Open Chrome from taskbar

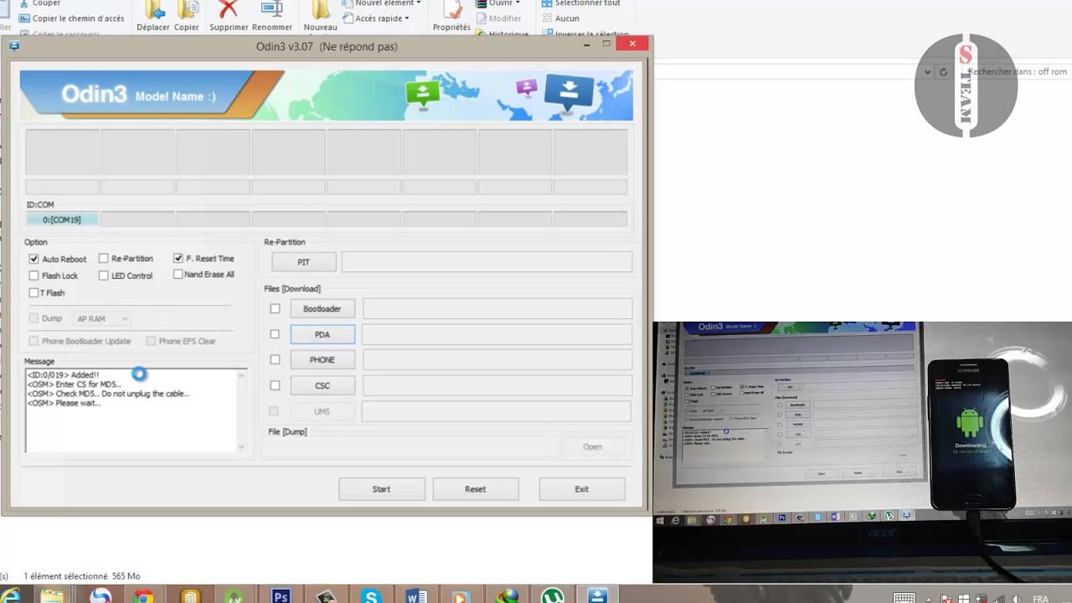tap(145, 596)
